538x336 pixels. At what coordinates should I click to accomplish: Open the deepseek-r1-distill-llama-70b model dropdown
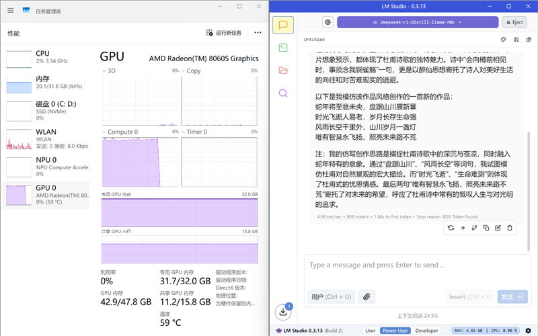point(417,22)
